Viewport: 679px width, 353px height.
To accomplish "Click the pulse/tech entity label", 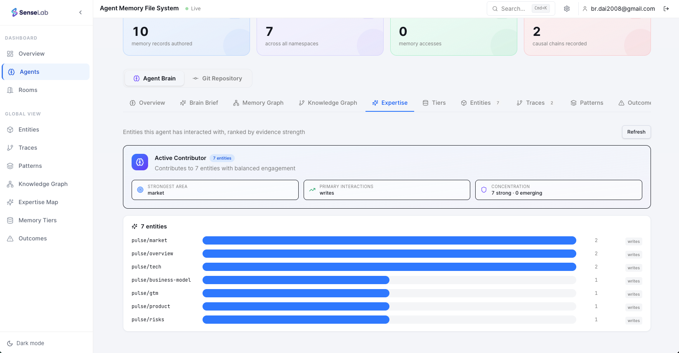I will tap(146, 267).
